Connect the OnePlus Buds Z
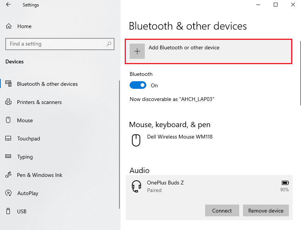The image size is (301, 230). pyautogui.click(x=222, y=211)
